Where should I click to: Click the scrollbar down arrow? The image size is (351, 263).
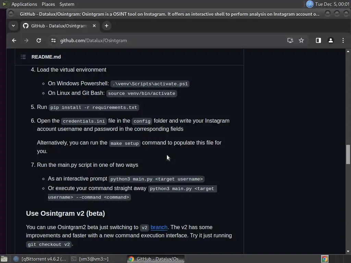(x=348, y=251)
